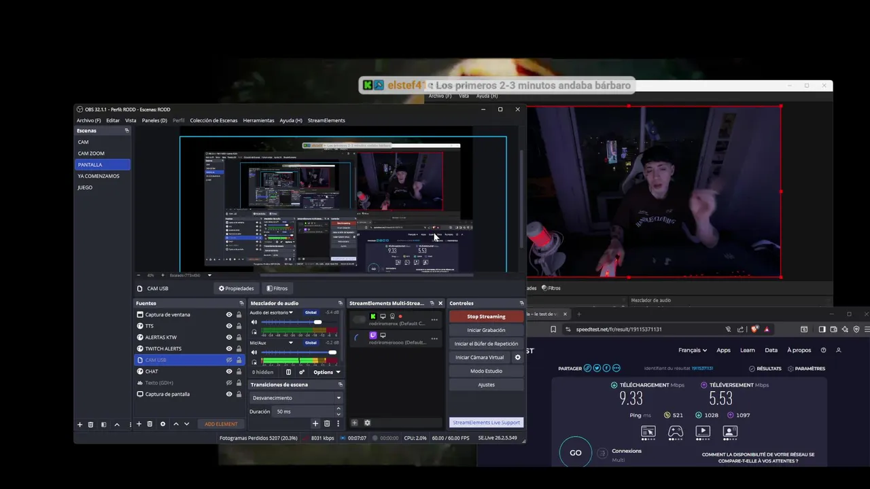
Task: Remove scene transition with trash icon
Action: tap(327, 423)
